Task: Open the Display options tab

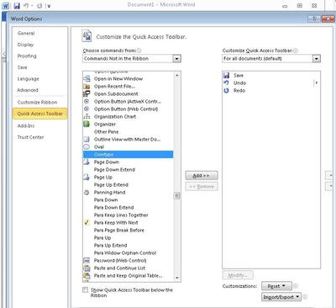Action: [25, 45]
